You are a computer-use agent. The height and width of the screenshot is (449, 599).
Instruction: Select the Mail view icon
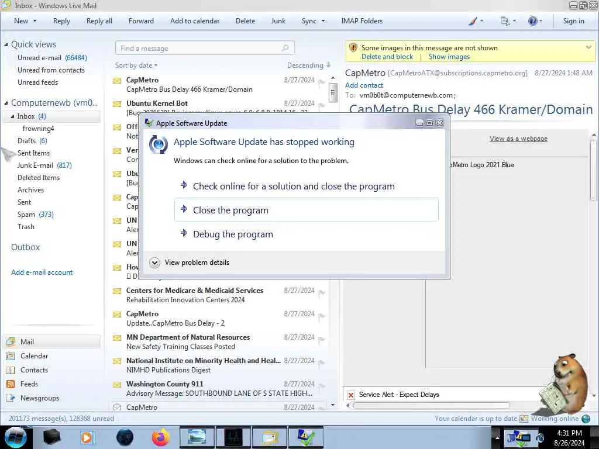point(11,341)
